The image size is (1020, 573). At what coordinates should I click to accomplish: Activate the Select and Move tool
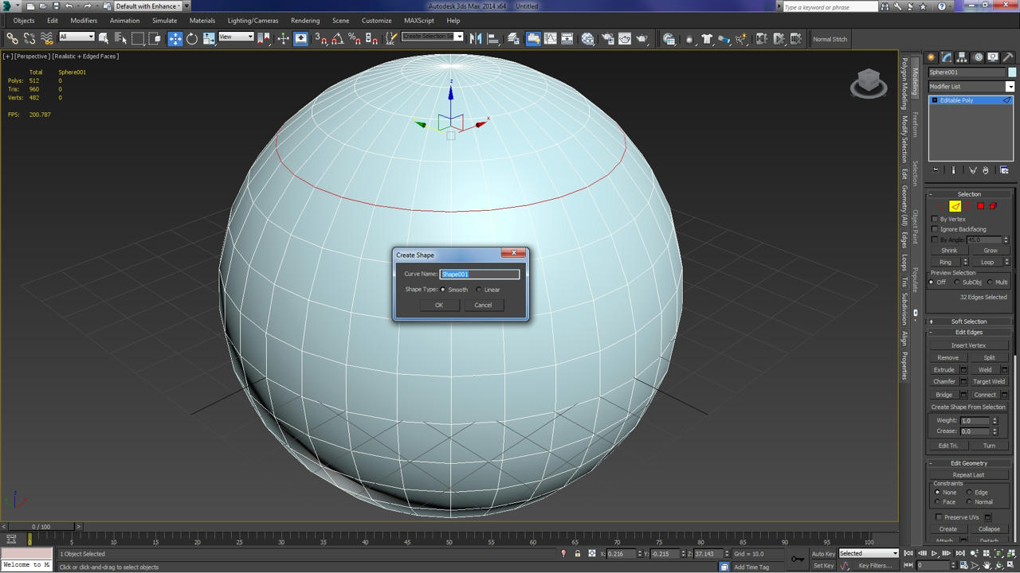tap(175, 38)
